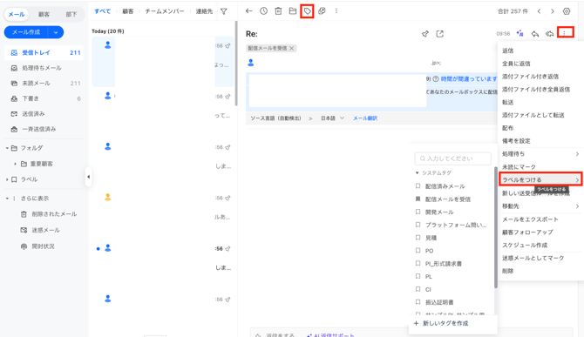Toggle 配信メールを受信 tag checkbox
584x337 pixels.
418,199
